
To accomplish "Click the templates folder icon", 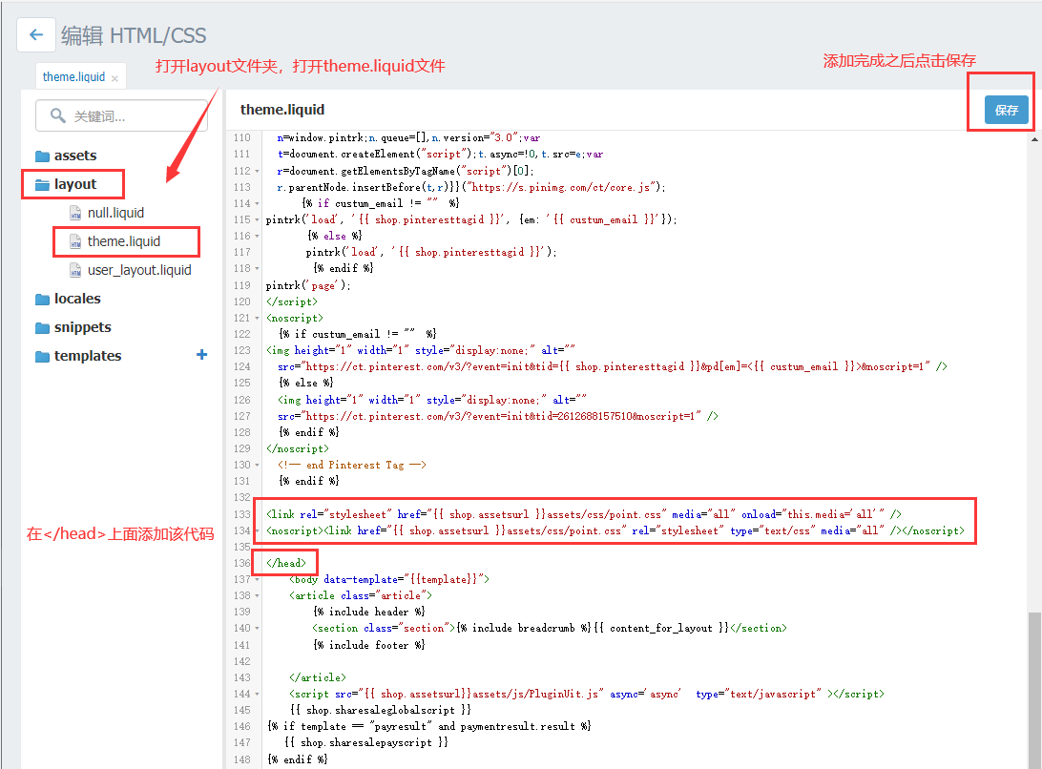I will tap(43, 356).
